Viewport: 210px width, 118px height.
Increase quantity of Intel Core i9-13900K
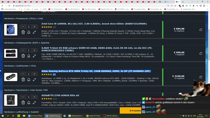click(34, 27)
